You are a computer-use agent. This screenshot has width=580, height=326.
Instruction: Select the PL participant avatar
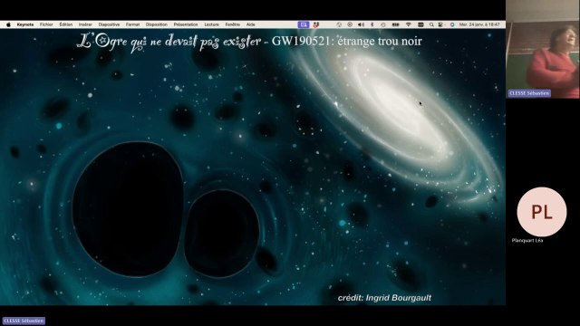(x=542, y=212)
